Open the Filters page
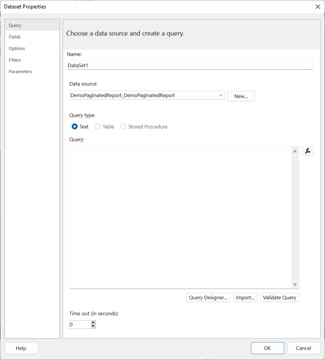This screenshot has width=325, height=360. click(x=15, y=60)
